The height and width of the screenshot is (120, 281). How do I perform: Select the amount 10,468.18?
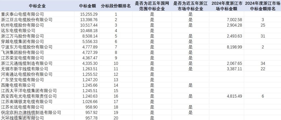tap(89, 31)
